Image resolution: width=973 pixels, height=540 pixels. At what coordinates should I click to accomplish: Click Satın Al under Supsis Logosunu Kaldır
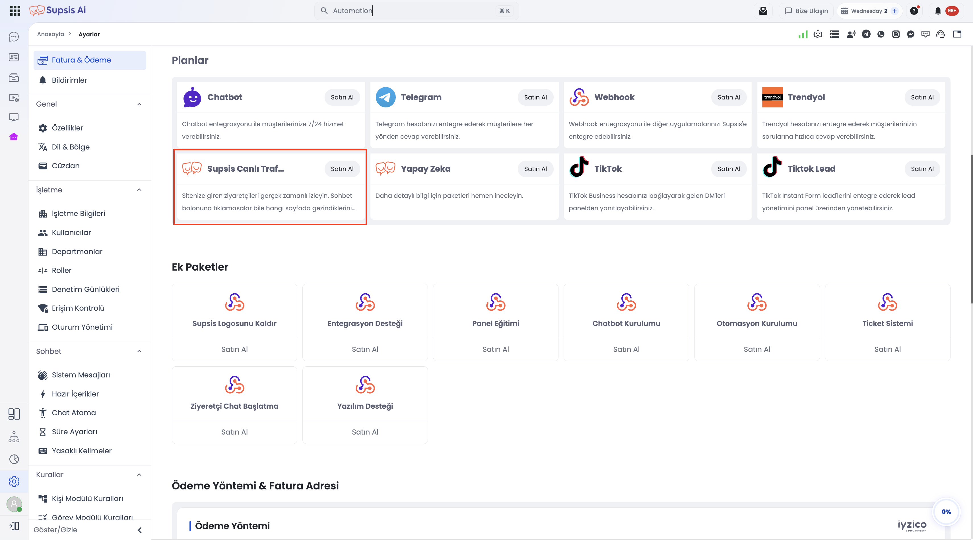tap(234, 349)
